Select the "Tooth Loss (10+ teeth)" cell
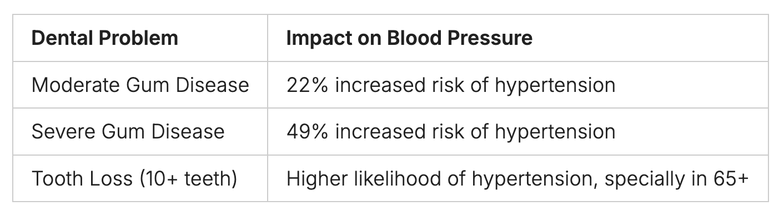 coord(140,178)
